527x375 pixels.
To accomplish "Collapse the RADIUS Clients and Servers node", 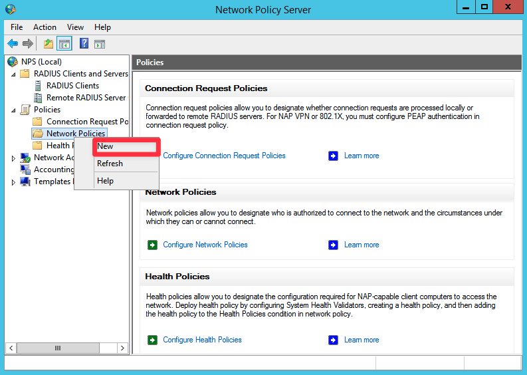I will (x=13, y=74).
